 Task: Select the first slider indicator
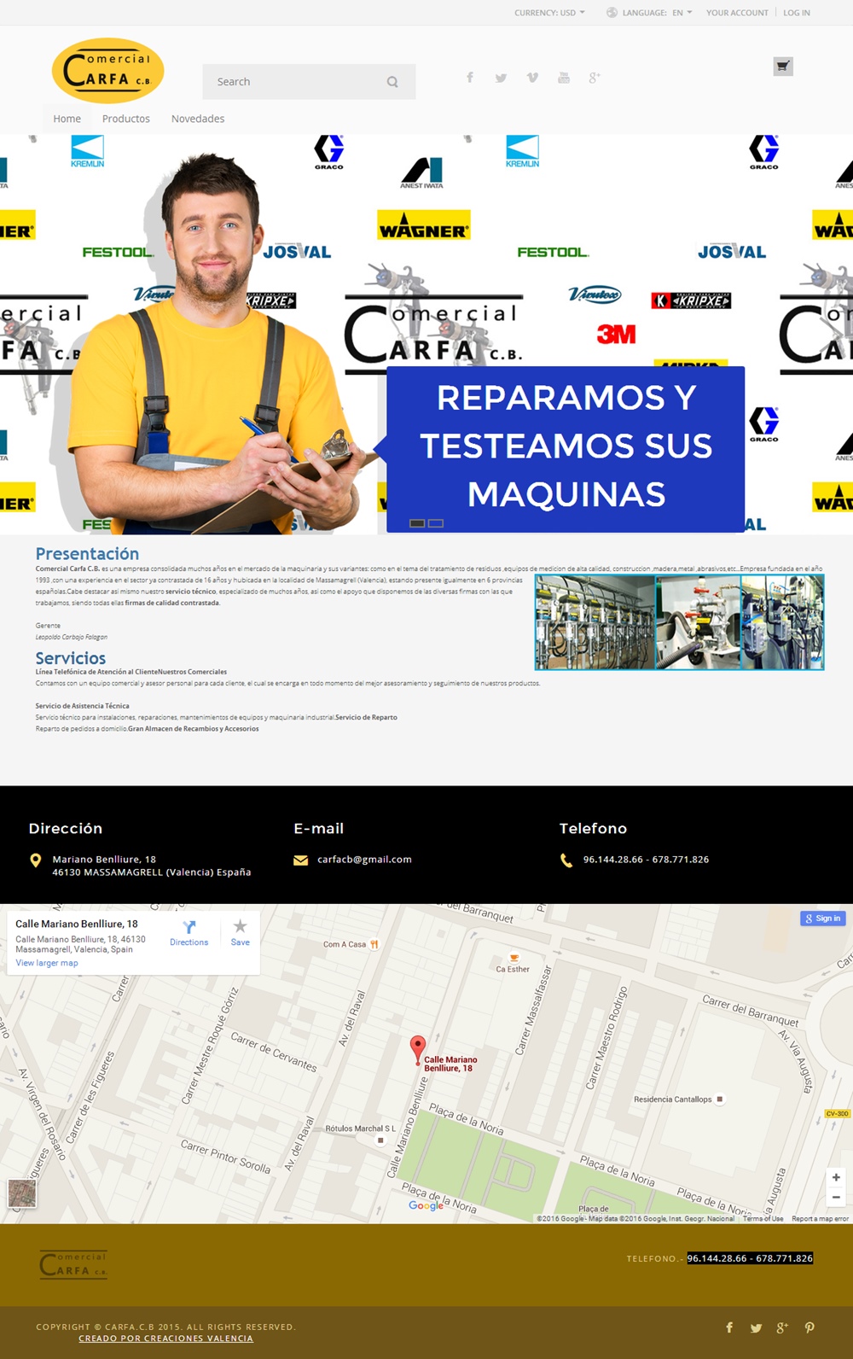[x=417, y=523]
